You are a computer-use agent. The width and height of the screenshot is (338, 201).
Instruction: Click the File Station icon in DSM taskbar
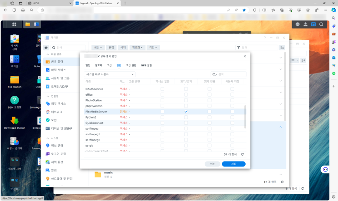point(28,25)
